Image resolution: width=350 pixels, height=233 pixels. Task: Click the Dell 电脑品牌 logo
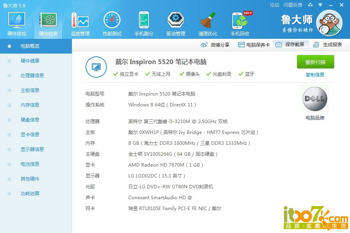click(315, 99)
